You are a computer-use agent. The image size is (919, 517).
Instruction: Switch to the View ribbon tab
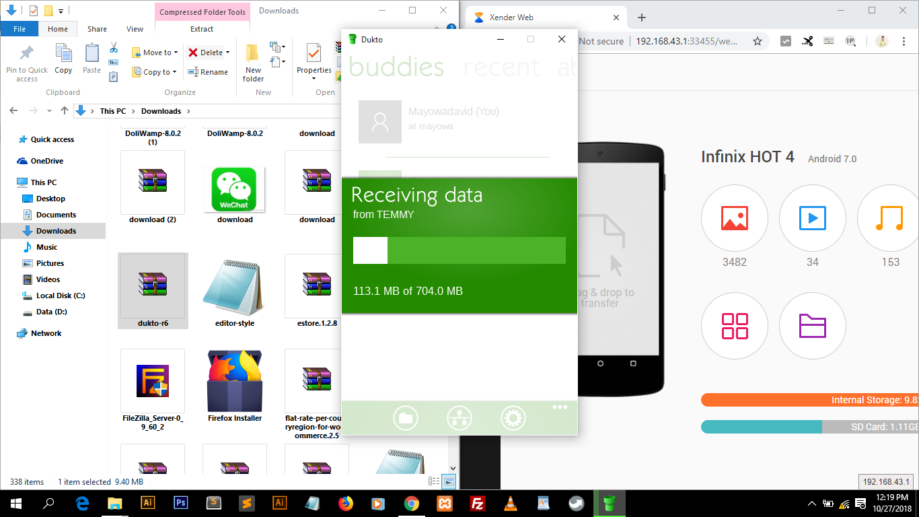click(135, 29)
